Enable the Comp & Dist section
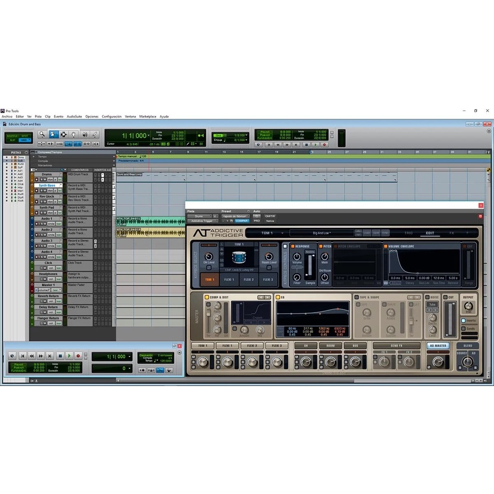This screenshot has width=494, height=494. coord(207,297)
